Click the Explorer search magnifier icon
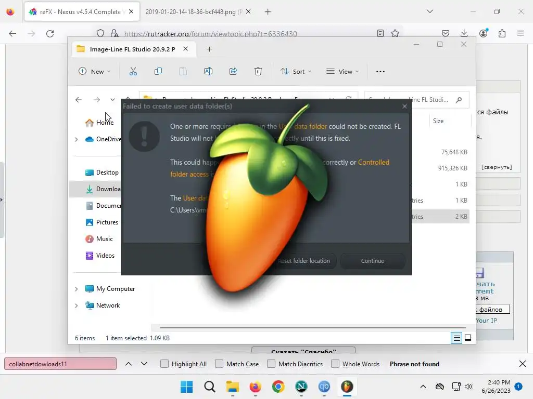The height and width of the screenshot is (399, 533). point(459,100)
